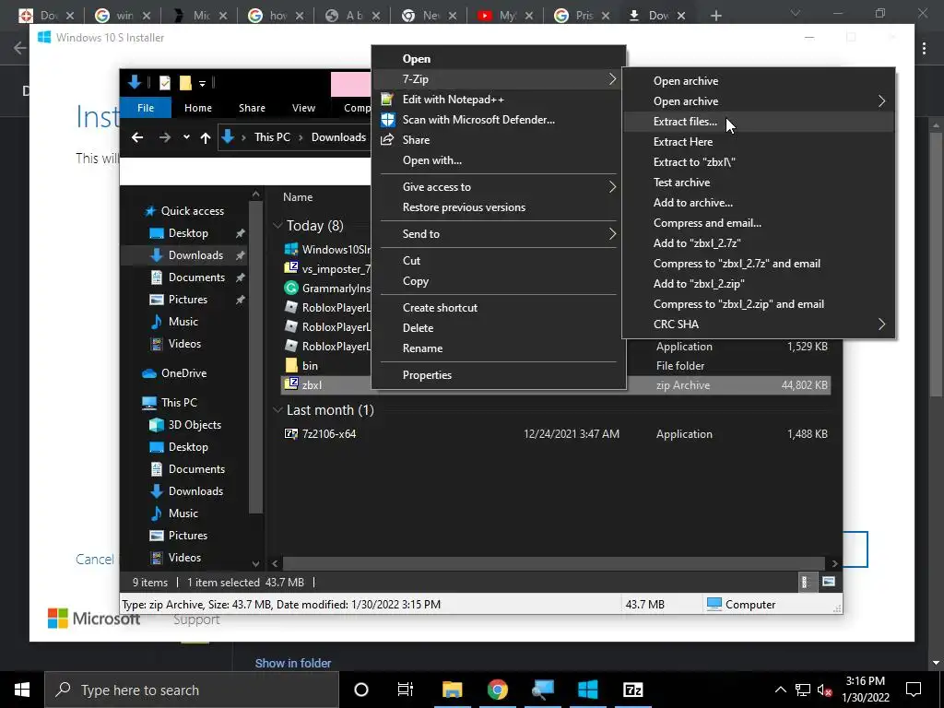Select the 7z2106-x64 application icon

click(x=291, y=433)
